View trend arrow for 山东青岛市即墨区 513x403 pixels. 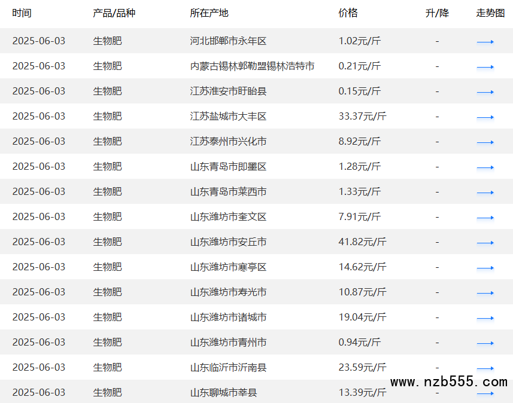(485, 167)
